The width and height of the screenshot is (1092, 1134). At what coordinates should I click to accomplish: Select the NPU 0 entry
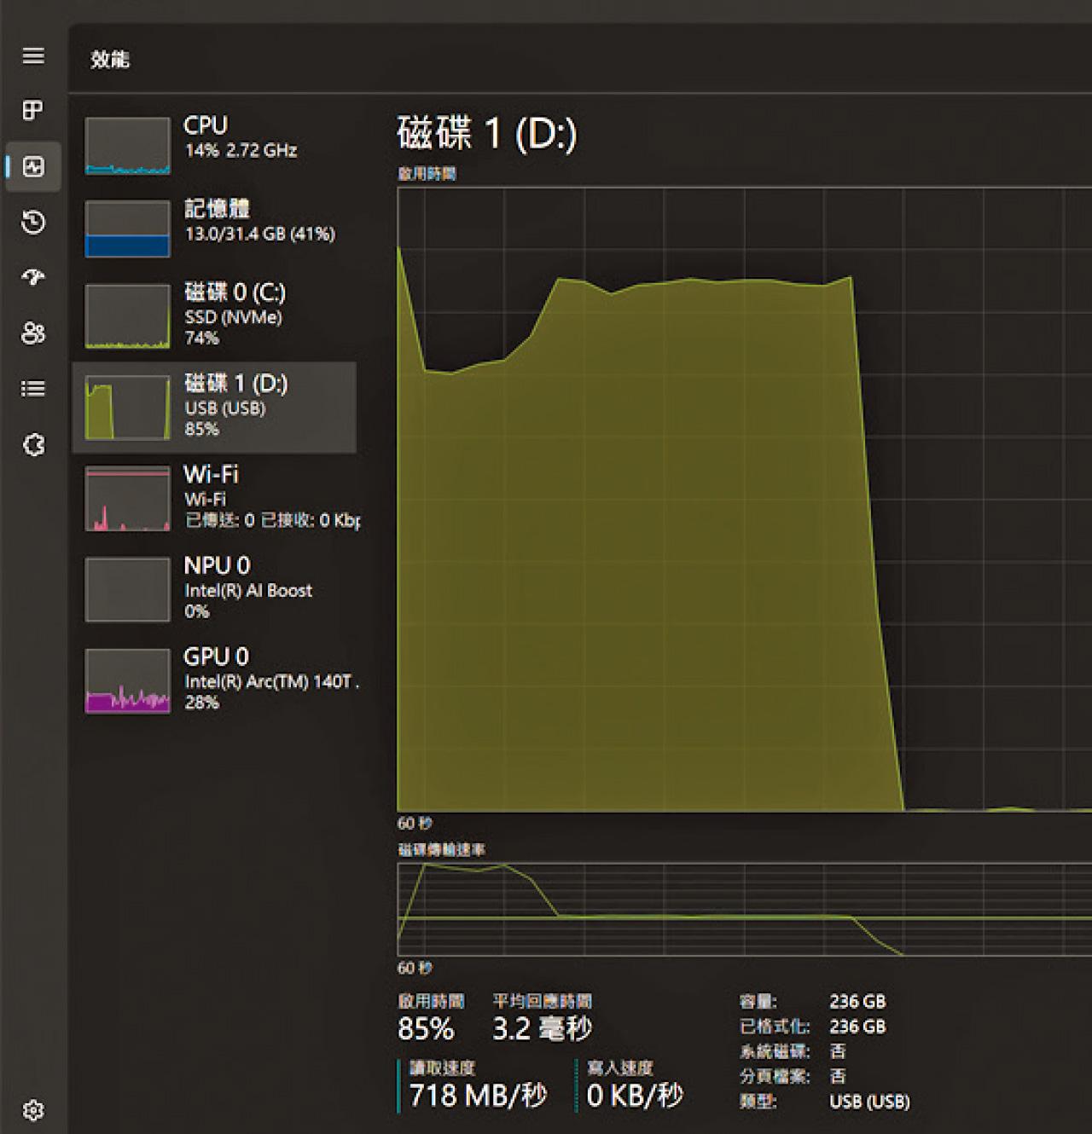tap(213, 588)
